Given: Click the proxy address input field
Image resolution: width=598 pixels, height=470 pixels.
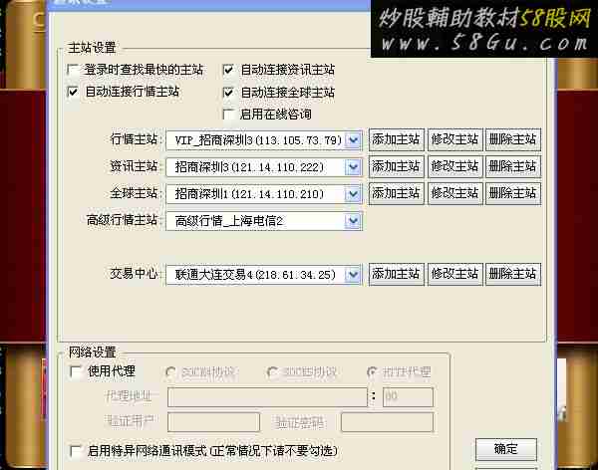Looking at the screenshot, I should pyautogui.click(x=267, y=397).
